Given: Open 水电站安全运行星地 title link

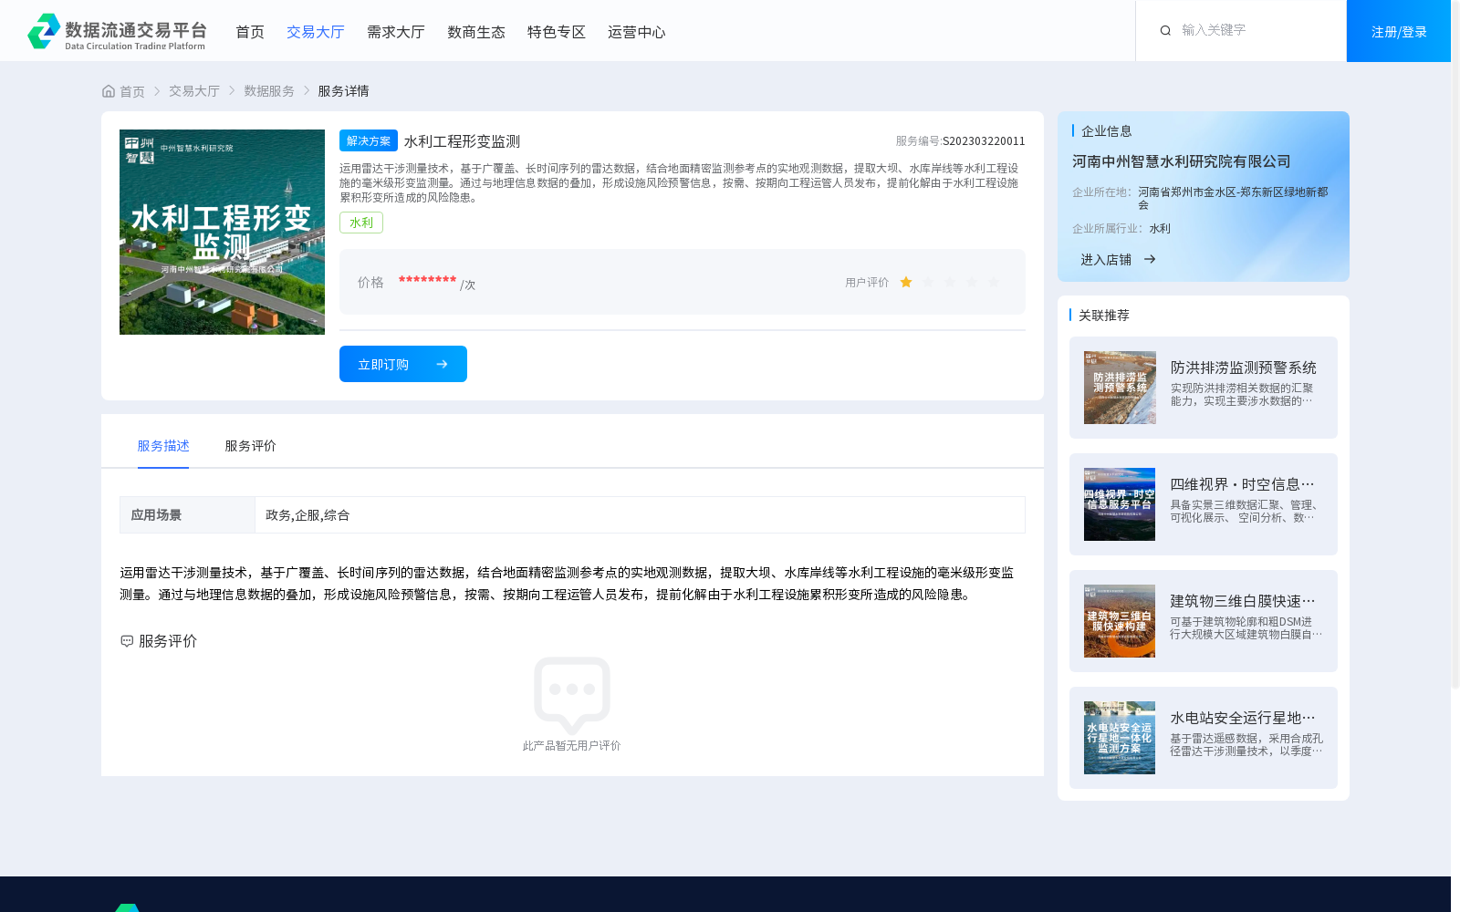Looking at the screenshot, I should coord(1243,718).
